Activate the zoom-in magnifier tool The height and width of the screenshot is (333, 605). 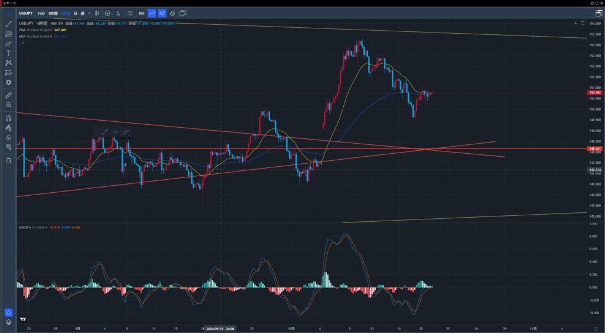8,105
